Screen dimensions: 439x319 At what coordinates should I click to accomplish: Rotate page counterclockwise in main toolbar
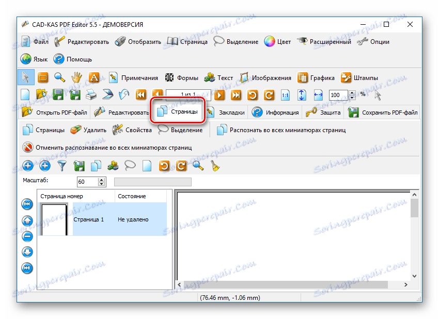tap(253, 95)
